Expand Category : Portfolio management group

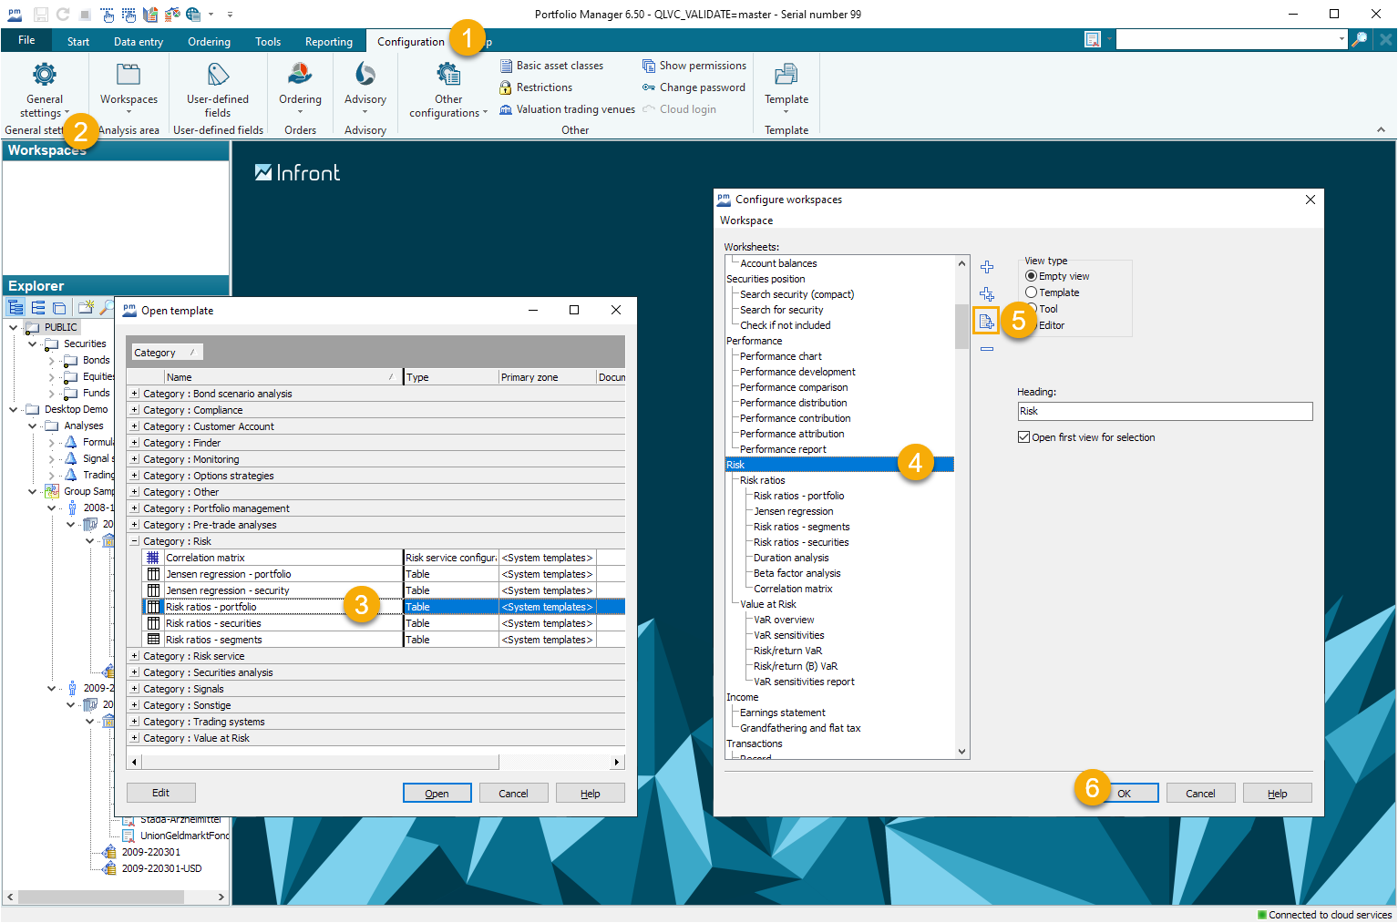click(x=135, y=508)
